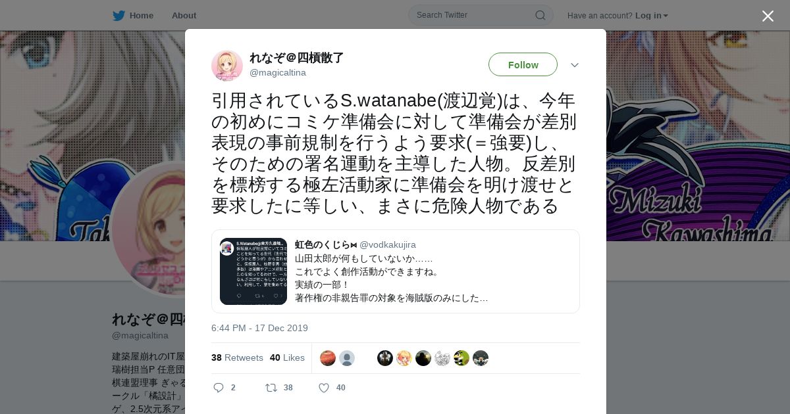The height and width of the screenshot is (414, 790).
Task: Click first red liker avatar
Action: (x=328, y=358)
